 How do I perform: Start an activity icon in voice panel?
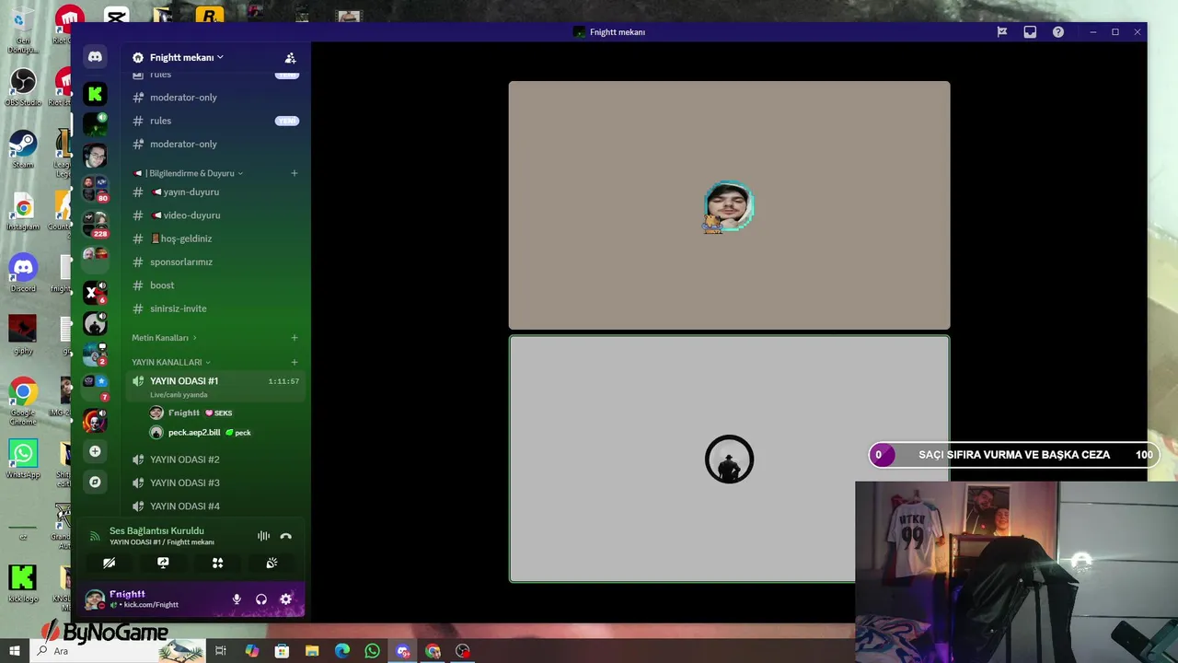(217, 563)
